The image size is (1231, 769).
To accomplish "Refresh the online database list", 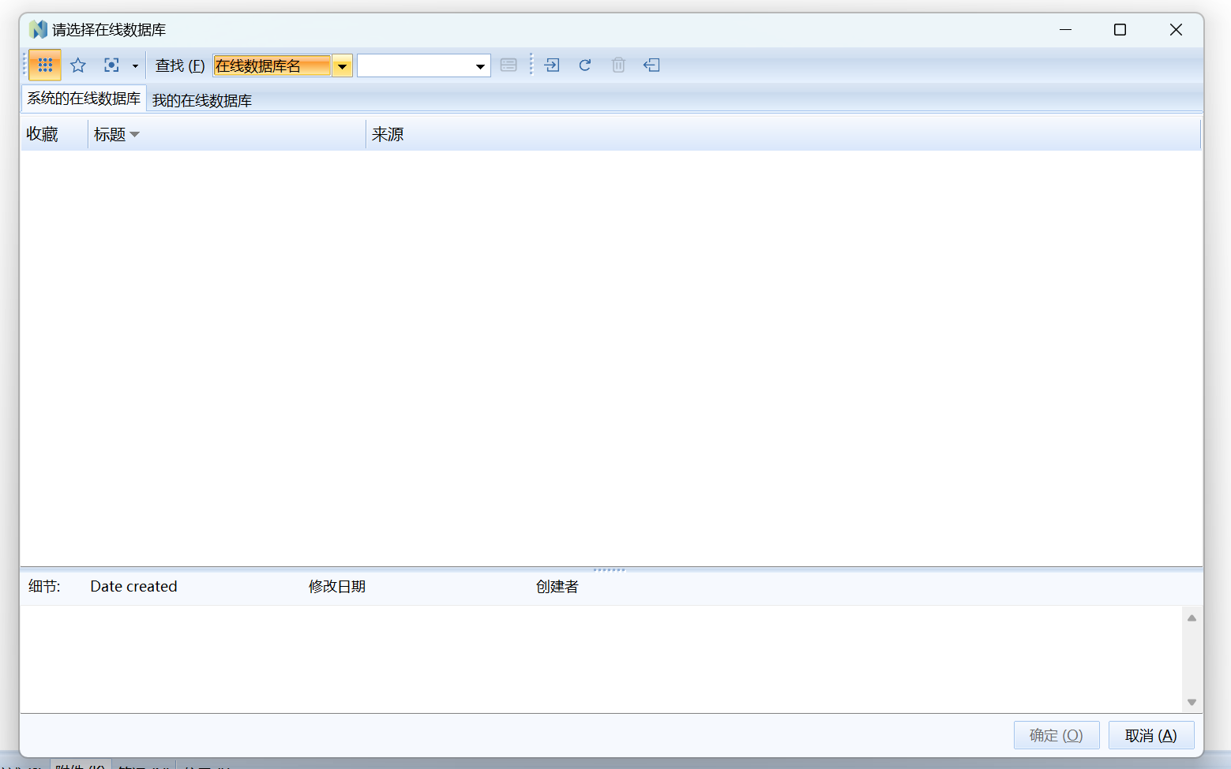I will tap(584, 65).
